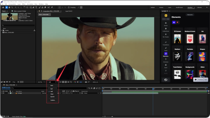This screenshot has width=210, height=118.
Task: Open the magnification ratio dropdown
Action: click(42, 82)
